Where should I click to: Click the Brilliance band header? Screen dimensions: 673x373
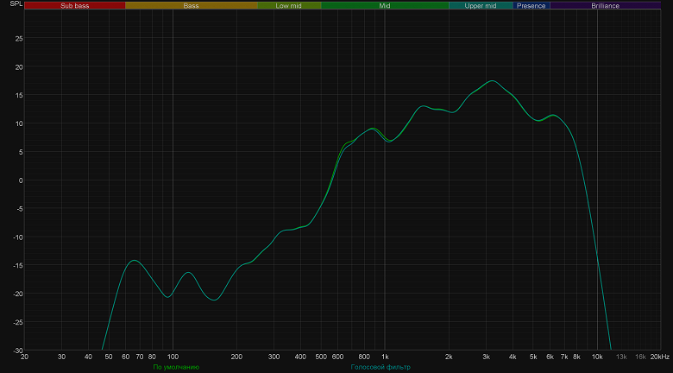(605, 5)
